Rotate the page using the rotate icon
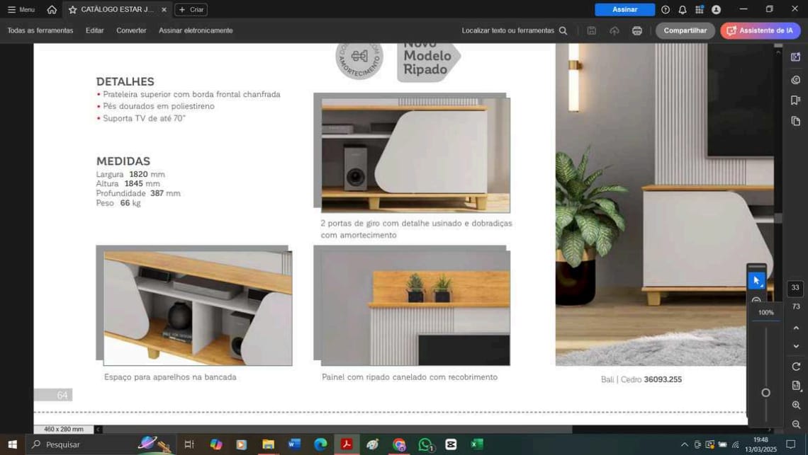 click(x=796, y=367)
